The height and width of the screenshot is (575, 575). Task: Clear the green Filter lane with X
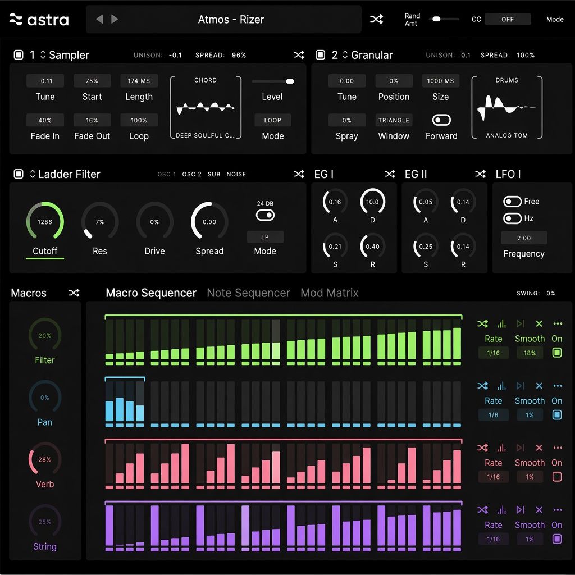coord(539,323)
